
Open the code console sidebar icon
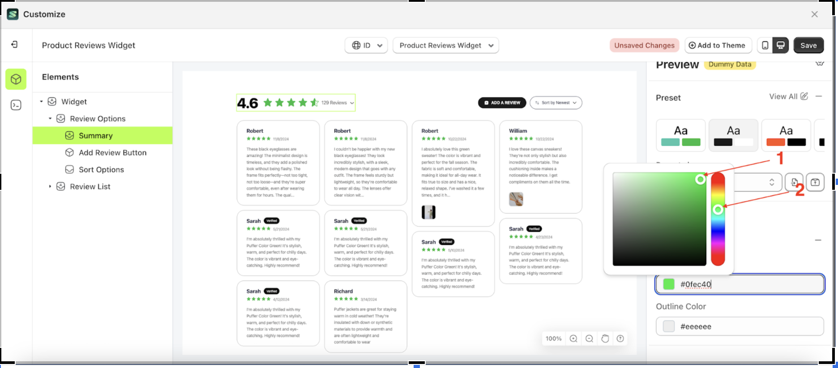(16, 105)
